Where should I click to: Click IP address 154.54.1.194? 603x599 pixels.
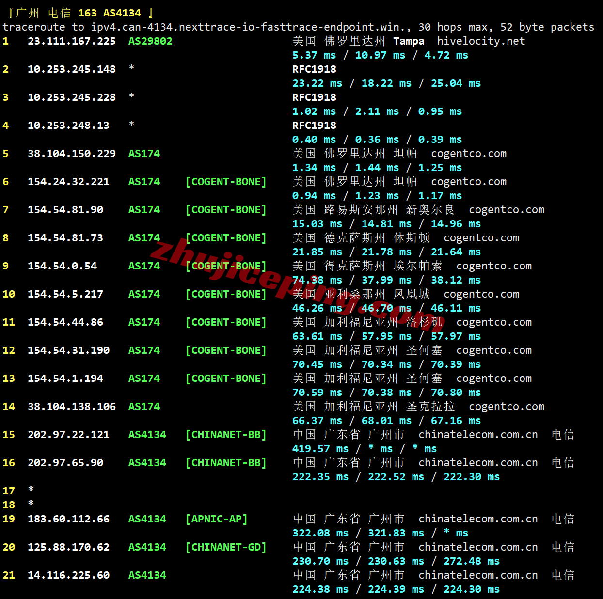click(65, 378)
